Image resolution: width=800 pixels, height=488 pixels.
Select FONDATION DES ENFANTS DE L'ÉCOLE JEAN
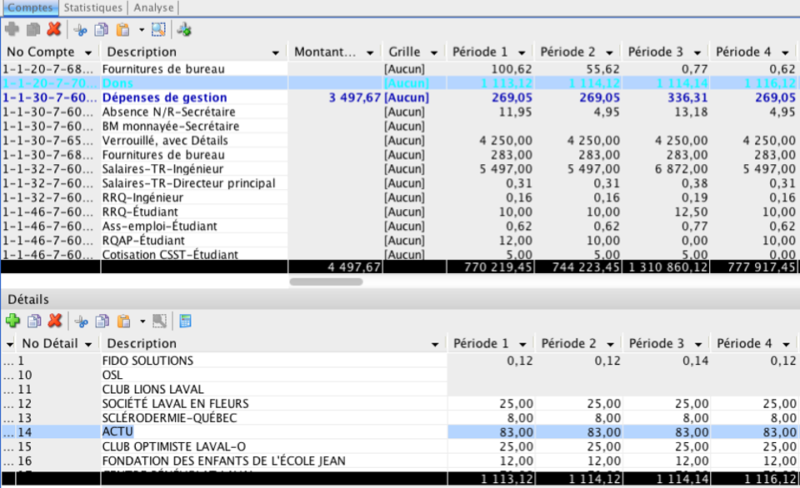(x=400, y=461)
